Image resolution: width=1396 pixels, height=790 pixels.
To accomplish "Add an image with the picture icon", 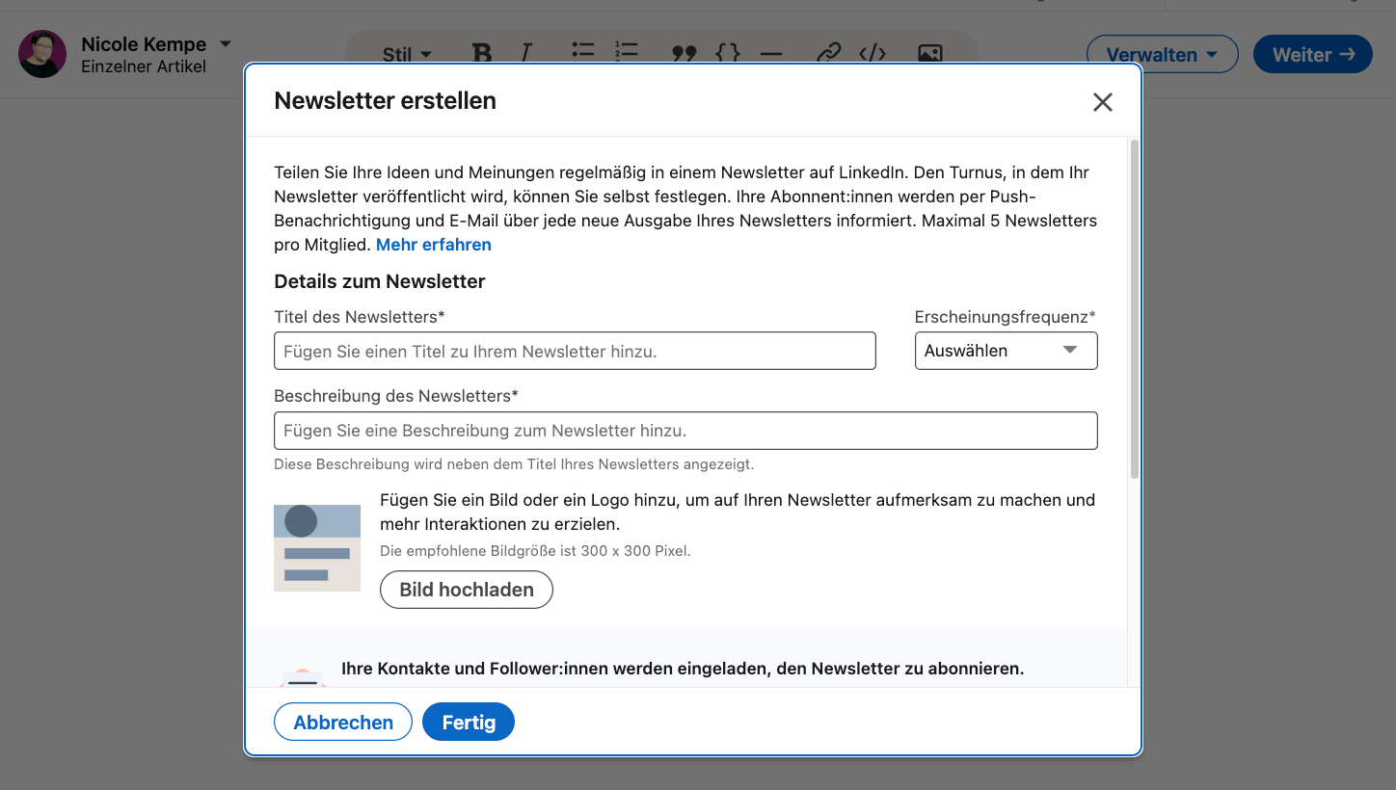I will pos(928,54).
